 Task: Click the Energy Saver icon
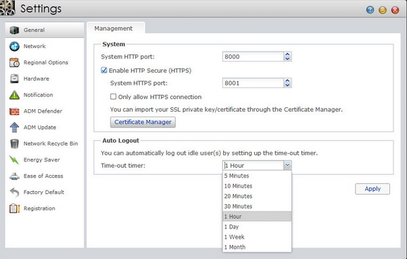[x=14, y=160]
